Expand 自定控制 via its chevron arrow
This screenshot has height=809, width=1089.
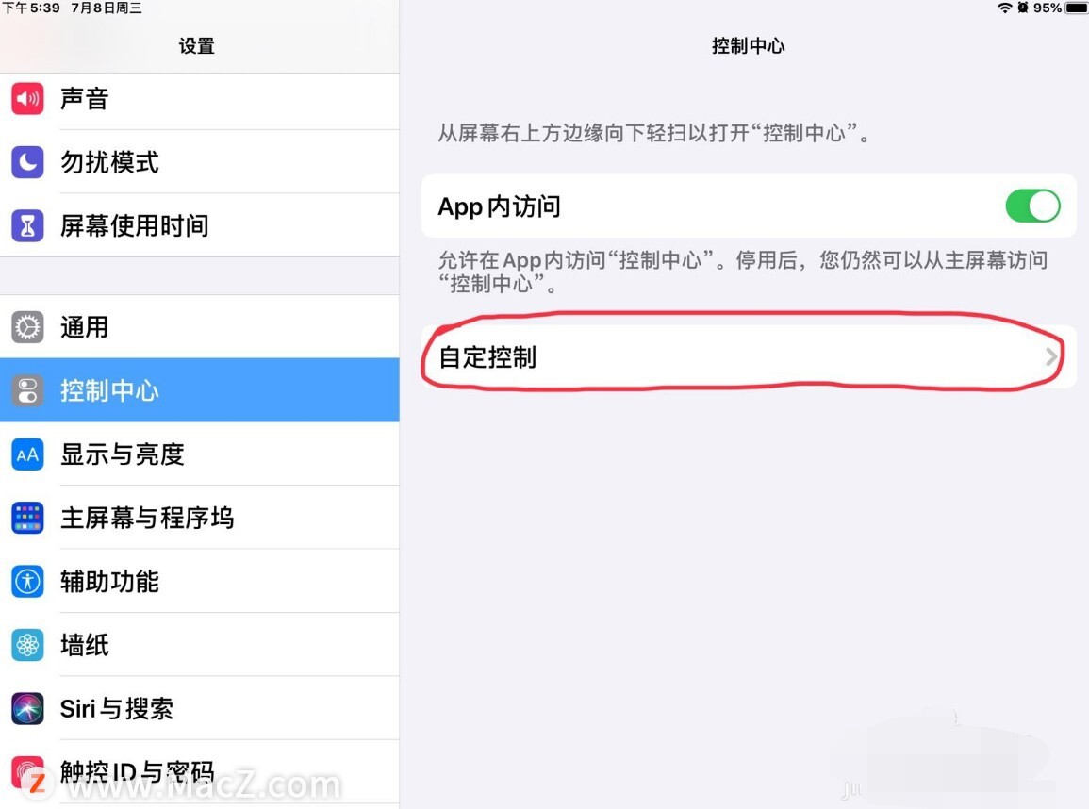tap(1050, 357)
